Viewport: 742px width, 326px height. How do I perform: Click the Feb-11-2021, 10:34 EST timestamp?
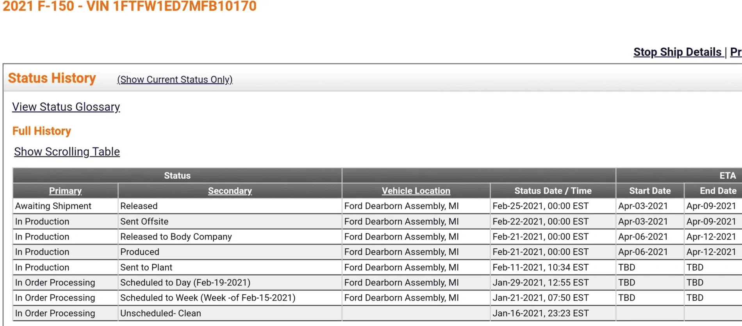click(x=540, y=267)
